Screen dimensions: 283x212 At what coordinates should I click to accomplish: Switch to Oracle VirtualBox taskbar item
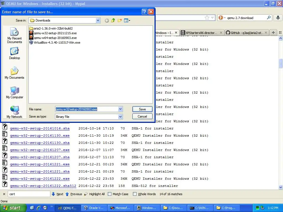click(94, 208)
